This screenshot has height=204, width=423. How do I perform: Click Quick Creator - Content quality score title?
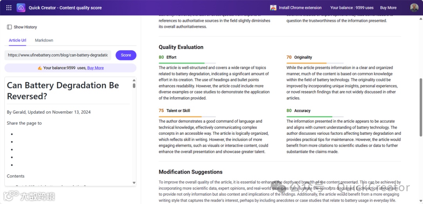[x=65, y=8]
